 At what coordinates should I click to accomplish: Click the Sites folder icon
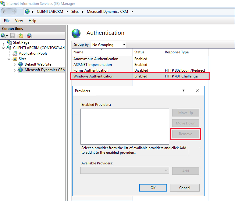[x=15, y=59]
